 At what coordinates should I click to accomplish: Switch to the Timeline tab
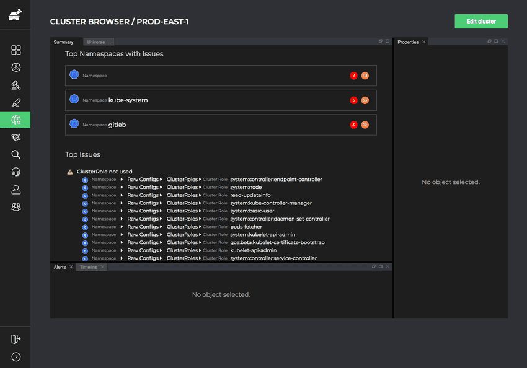(88, 267)
